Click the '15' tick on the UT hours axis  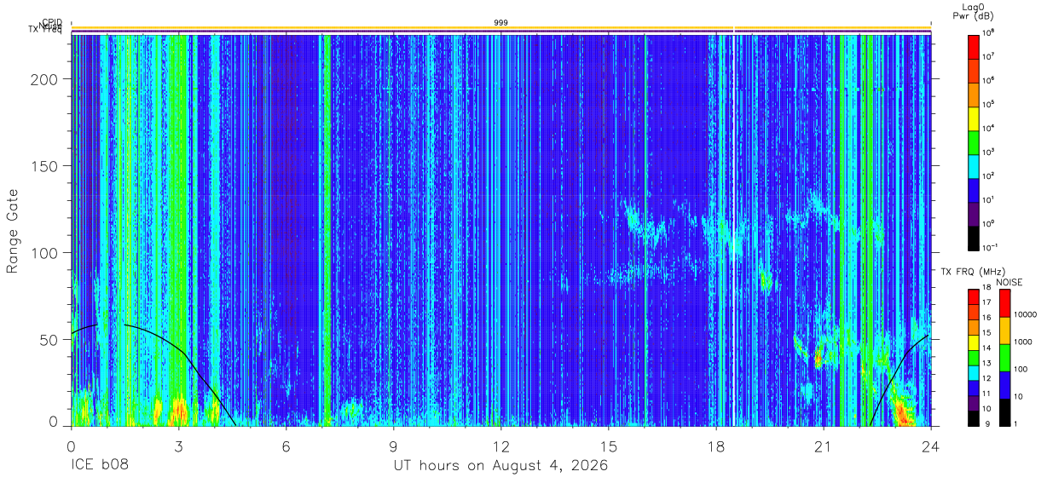(x=608, y=445)
